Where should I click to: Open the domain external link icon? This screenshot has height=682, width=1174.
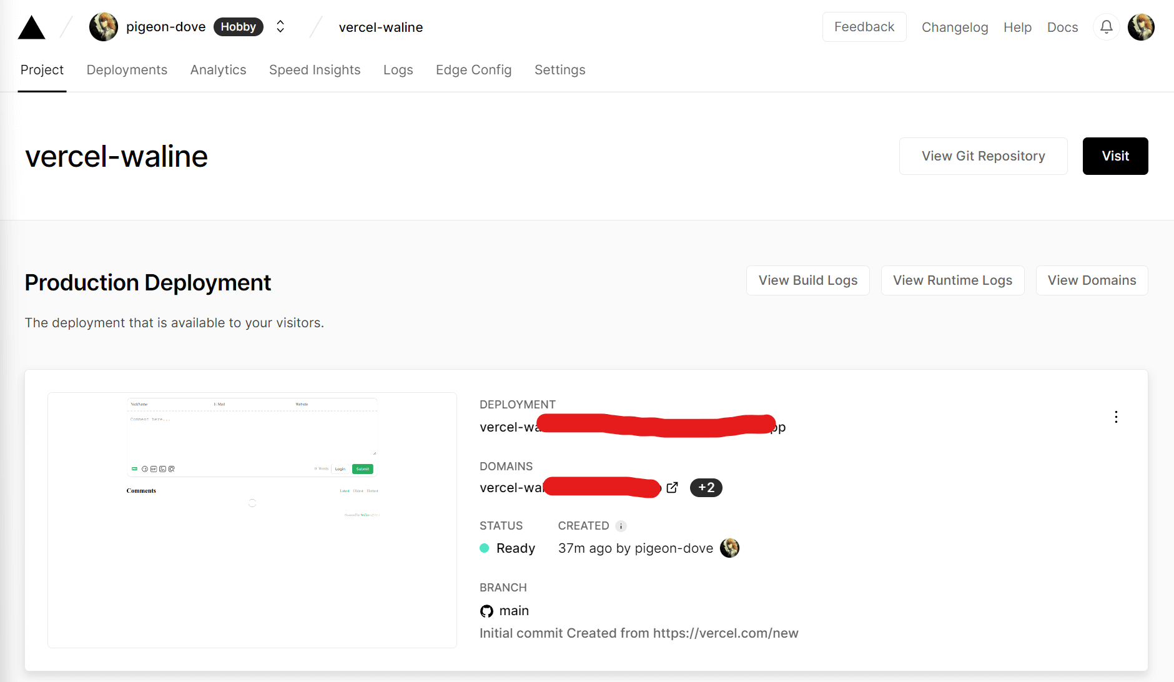[x=672, y=488]
